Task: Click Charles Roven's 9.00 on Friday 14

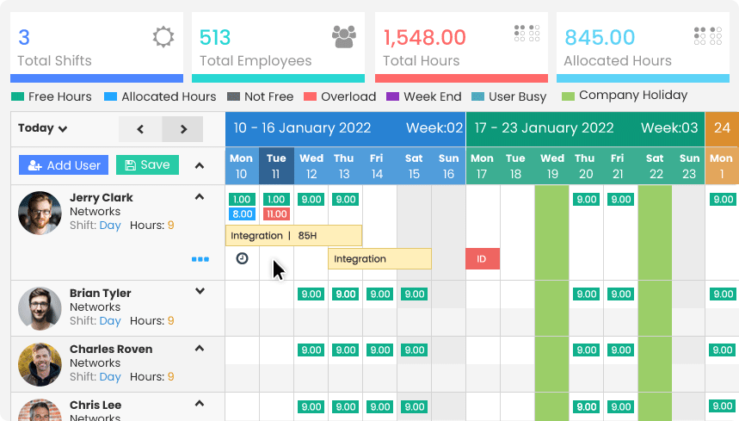Action: [380, 350]
